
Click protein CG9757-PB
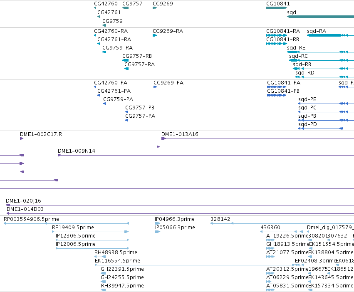(x=139, y=108)
